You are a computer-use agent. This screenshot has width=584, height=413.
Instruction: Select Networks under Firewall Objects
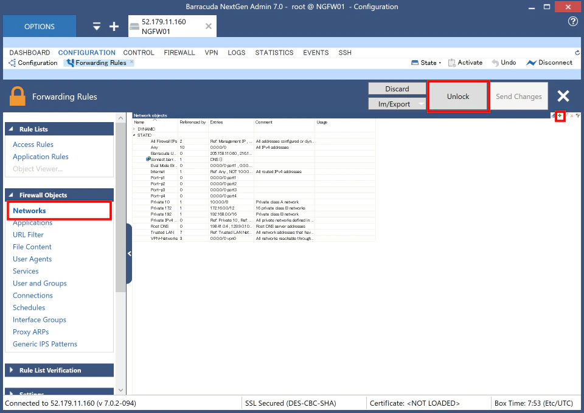29,210
